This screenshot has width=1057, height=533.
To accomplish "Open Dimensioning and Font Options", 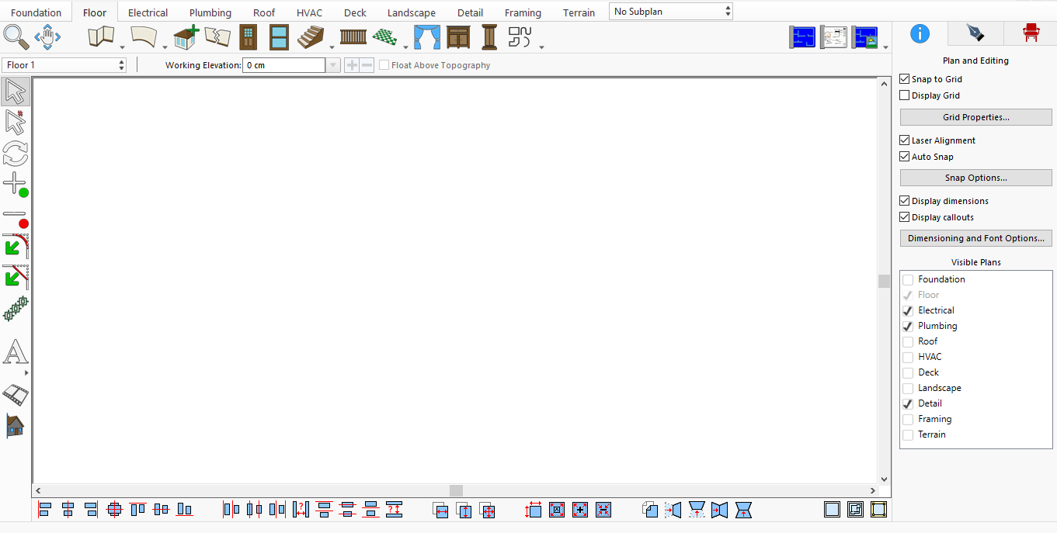I will point(976,238).
